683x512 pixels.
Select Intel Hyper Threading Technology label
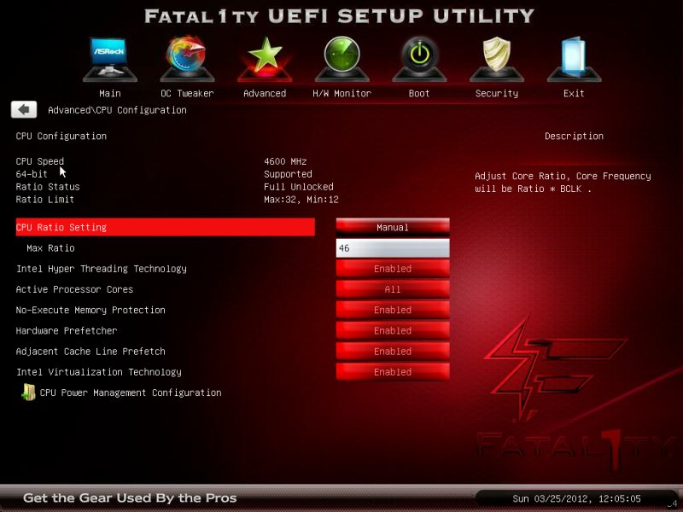pyautogui.click(x=102, y=269)
